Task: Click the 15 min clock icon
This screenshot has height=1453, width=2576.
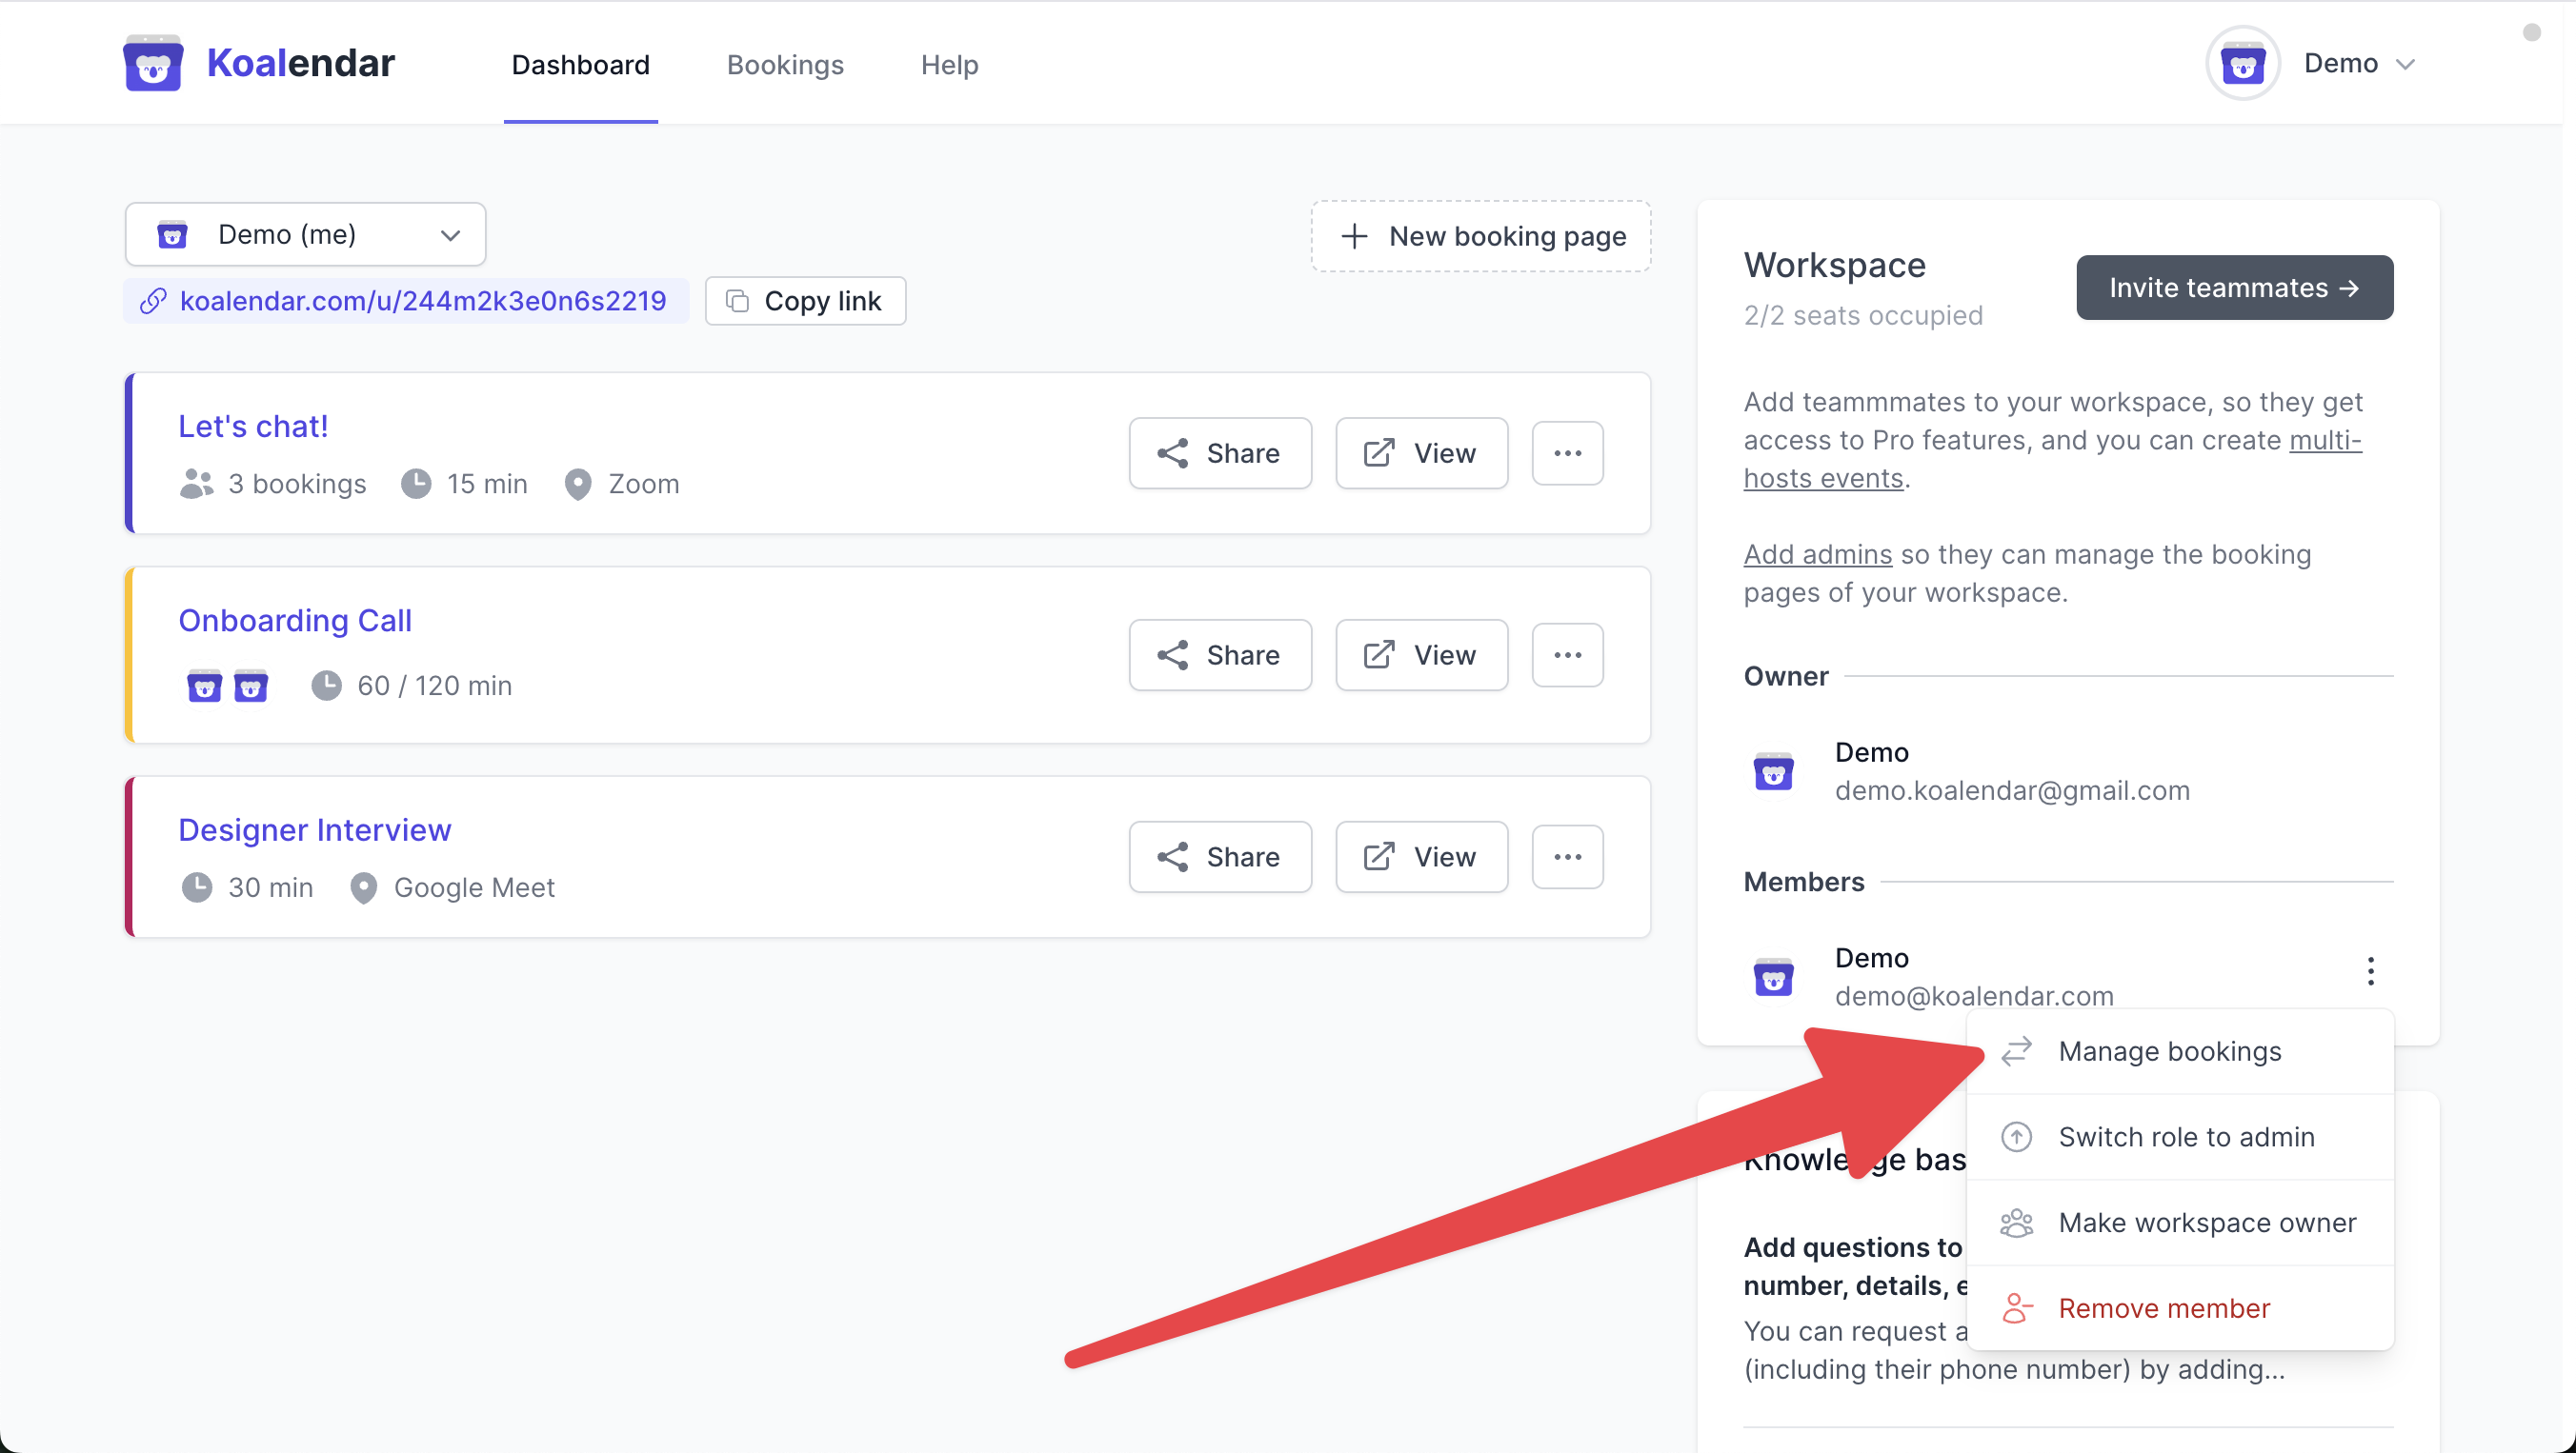Action: (416, 484)
